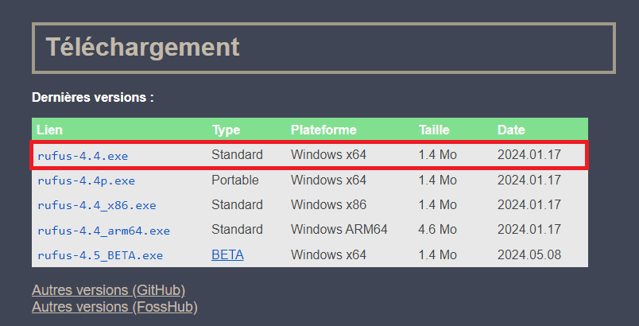Image resolution: width=639 pixels, height=326 pixels.
Task: Click the Lien column header
Action: (50, 130)
